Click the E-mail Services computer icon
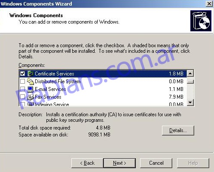Viewport: 214px width, 172px height. point(30,89)
